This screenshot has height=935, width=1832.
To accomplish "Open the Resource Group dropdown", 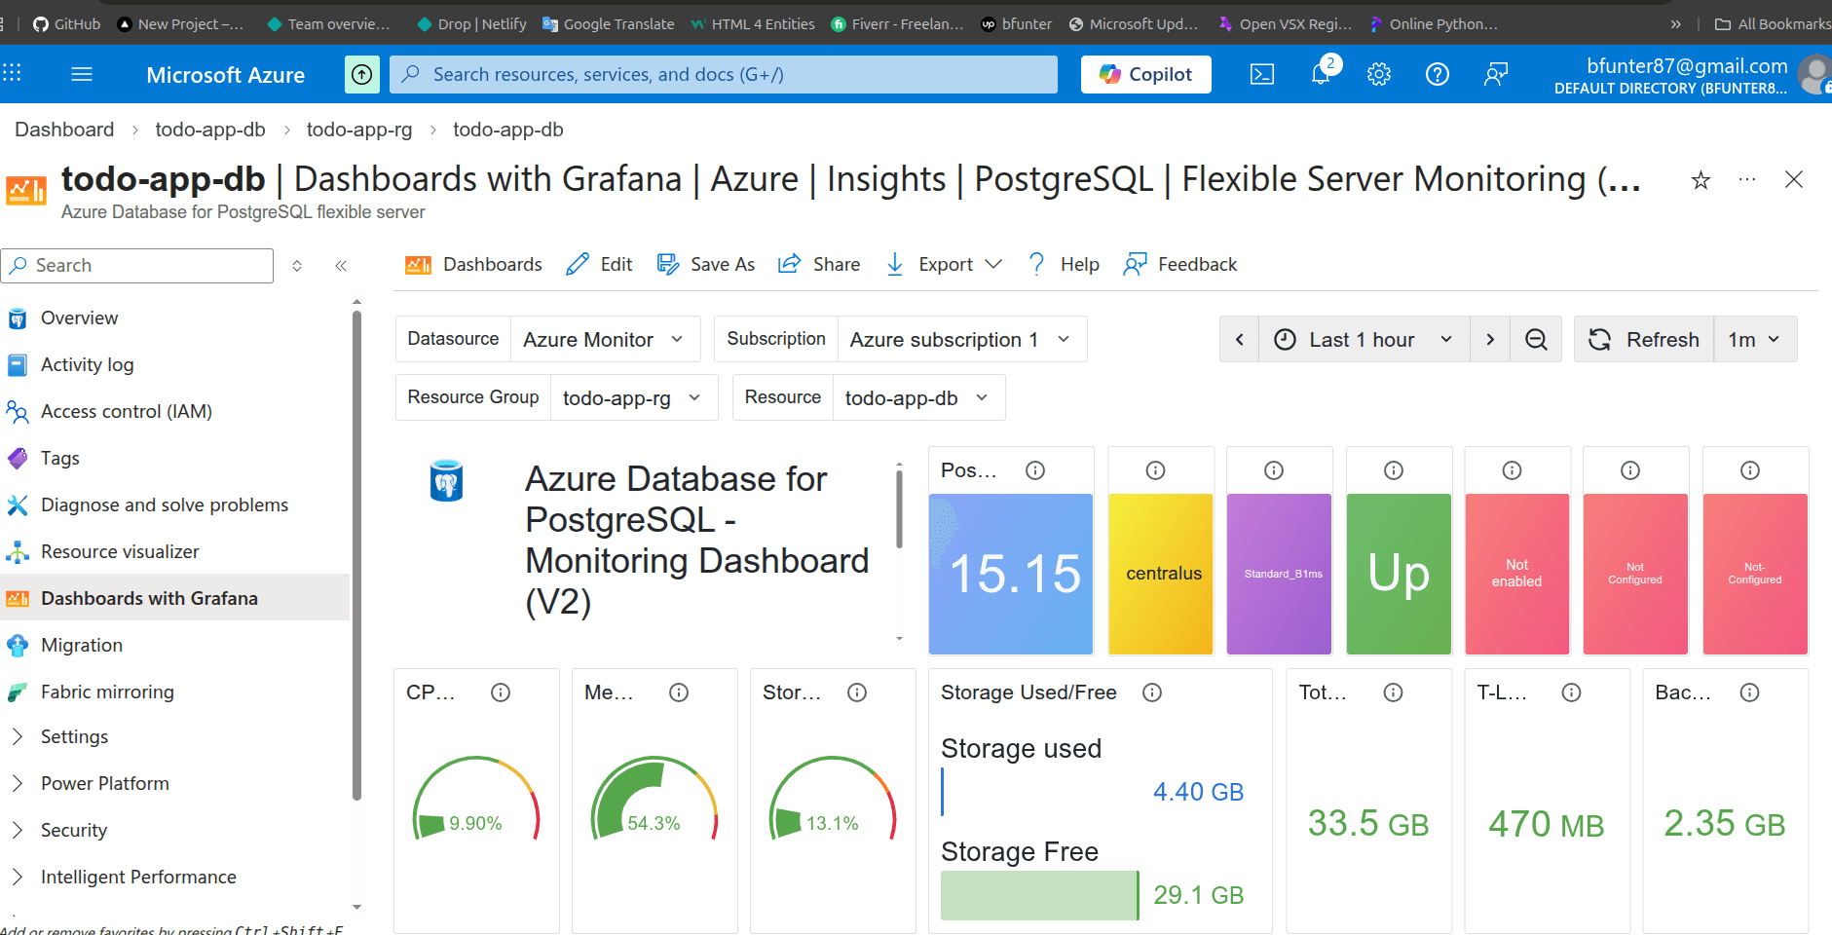I will tap(634, 397).
